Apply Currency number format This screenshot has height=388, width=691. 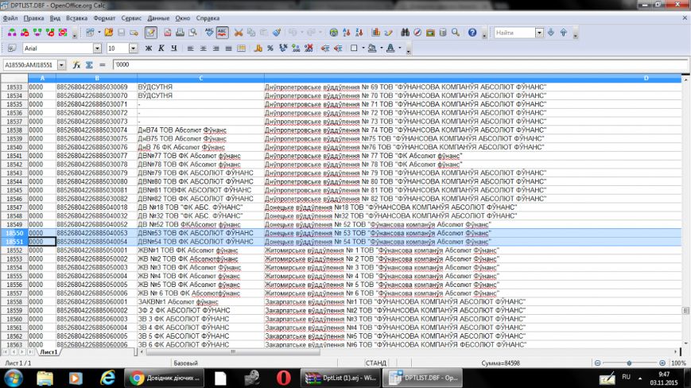pos(258,48)
